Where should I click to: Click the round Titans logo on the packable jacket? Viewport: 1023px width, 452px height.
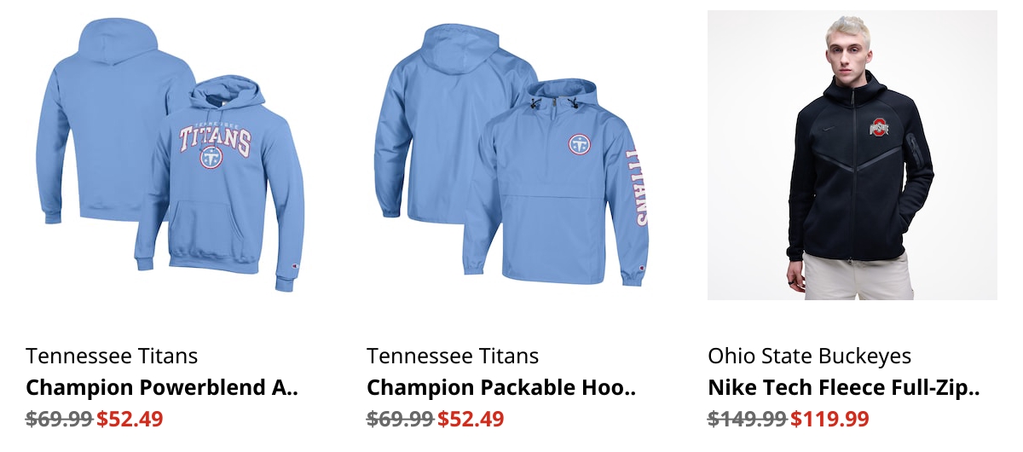[x=581, y=144]
